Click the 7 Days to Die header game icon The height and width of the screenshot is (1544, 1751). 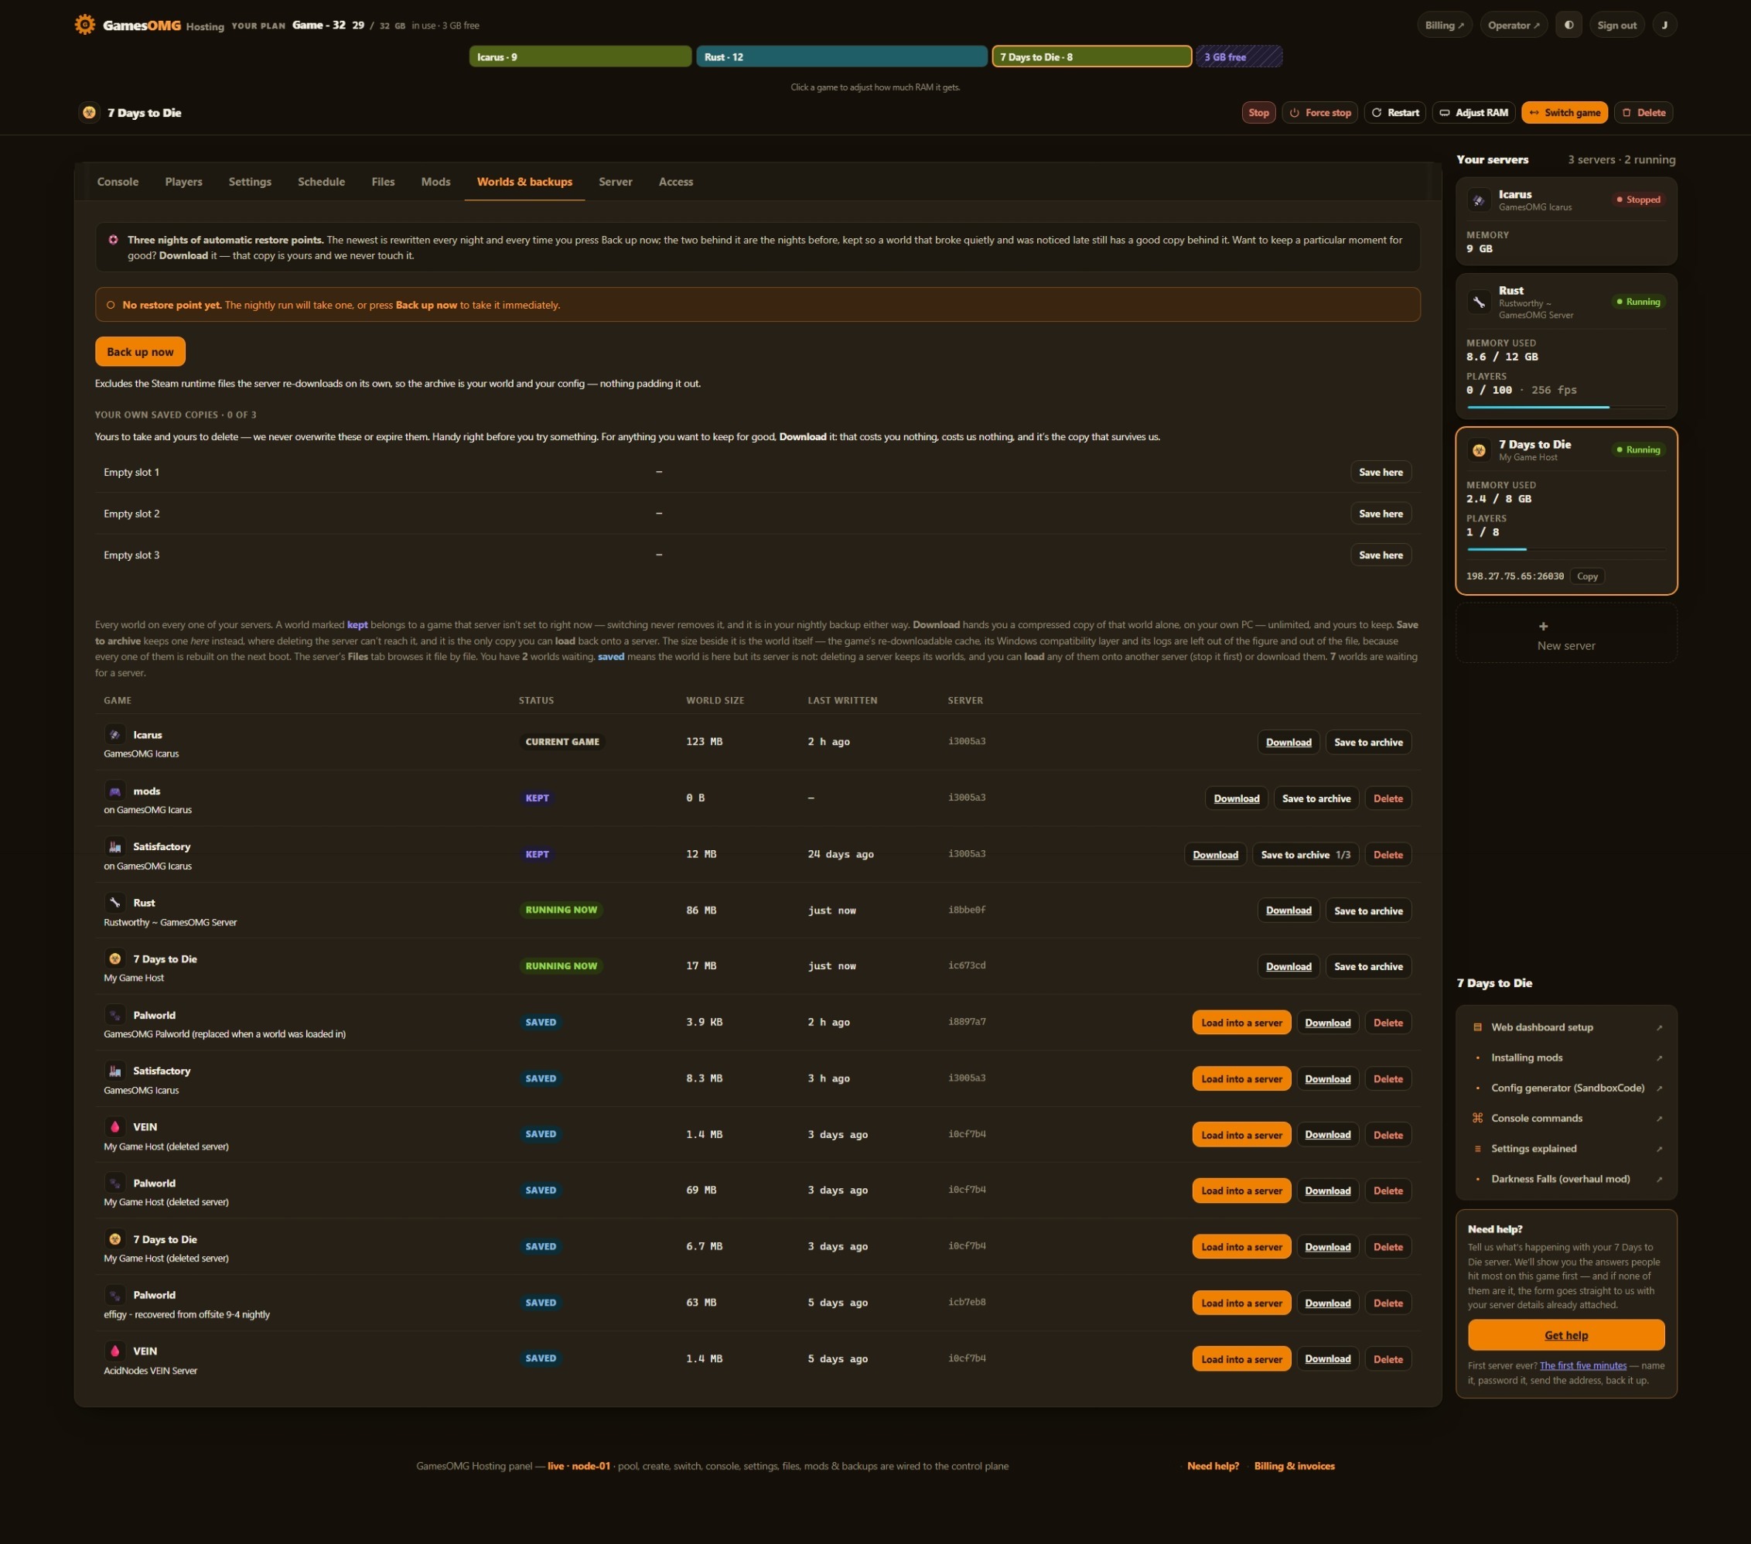click(89, 112)
